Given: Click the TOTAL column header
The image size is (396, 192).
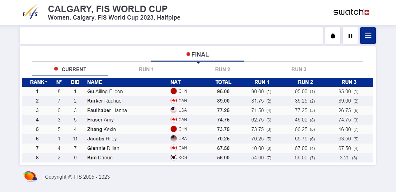Looking at the screenshot, I should (x=223, y=82).
